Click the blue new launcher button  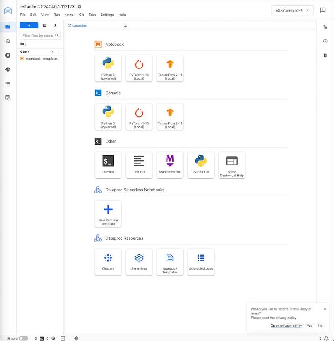[29, 25]
